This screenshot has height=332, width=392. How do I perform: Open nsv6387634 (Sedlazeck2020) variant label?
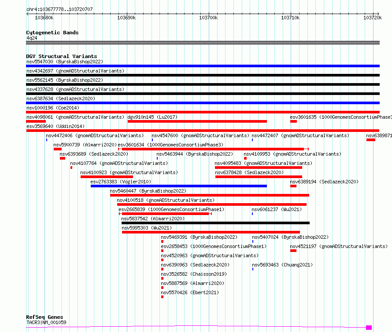tap(61, 99)
